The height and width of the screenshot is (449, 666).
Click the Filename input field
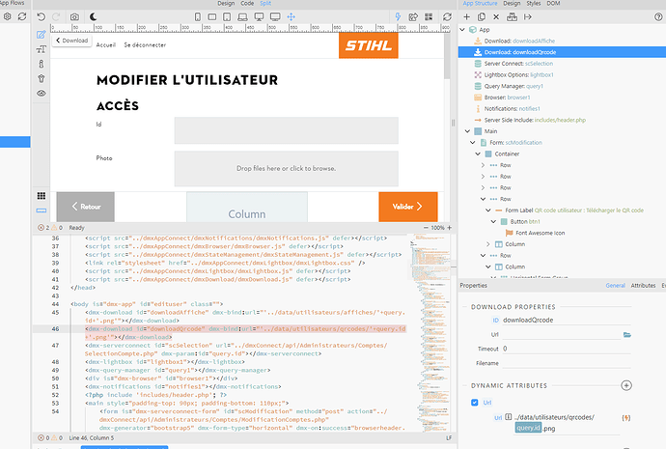567,364
